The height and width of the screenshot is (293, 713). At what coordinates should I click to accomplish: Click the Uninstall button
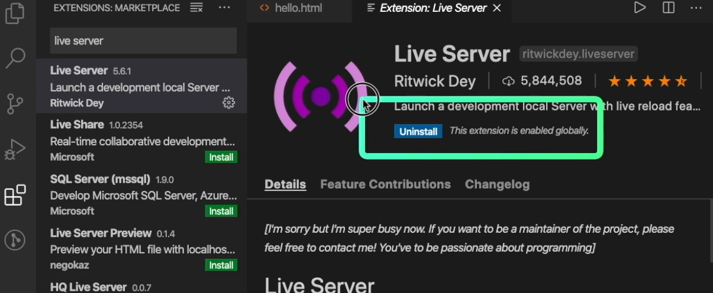point(418,131)
